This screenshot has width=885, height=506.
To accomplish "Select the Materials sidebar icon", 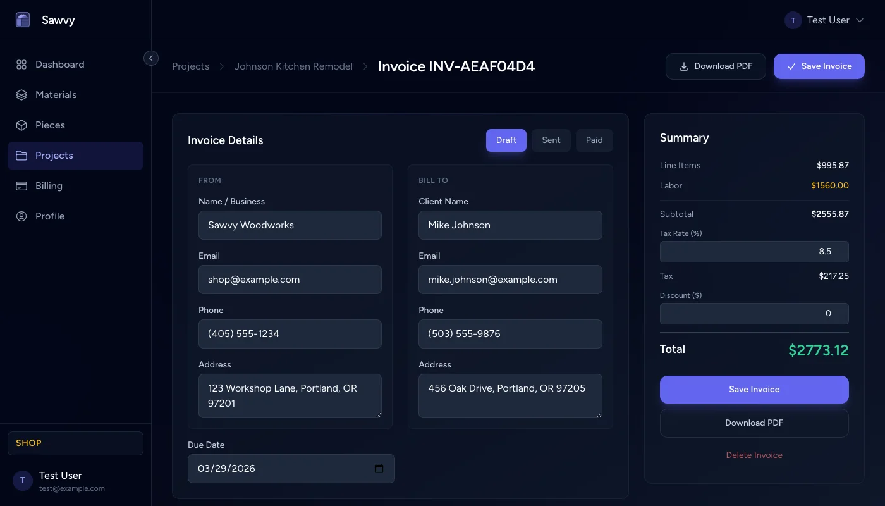I will [x=21, y=94].
